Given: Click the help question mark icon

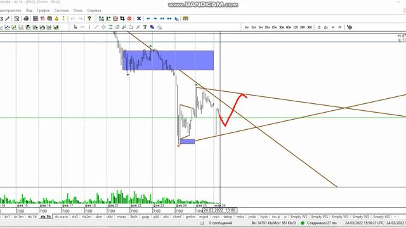Looking at the screenshot, I should (89, 18).
